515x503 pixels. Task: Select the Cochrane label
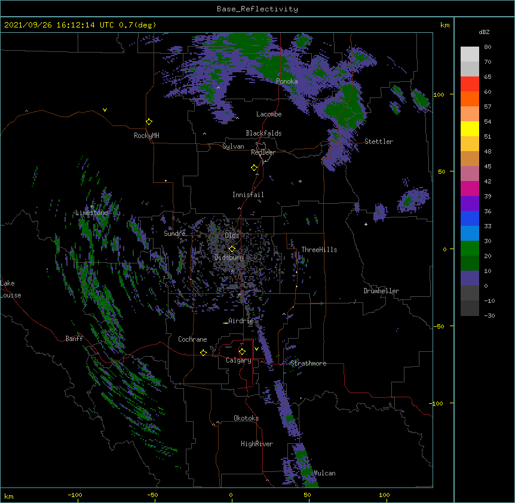[x=192, y=339]
